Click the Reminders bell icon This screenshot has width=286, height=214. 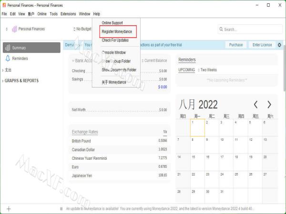[x=8, y=58]
